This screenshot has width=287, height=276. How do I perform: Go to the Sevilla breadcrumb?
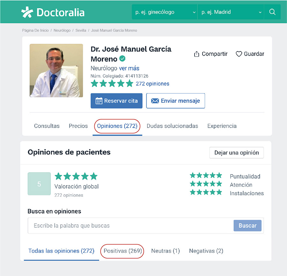[x=81, y=30]
